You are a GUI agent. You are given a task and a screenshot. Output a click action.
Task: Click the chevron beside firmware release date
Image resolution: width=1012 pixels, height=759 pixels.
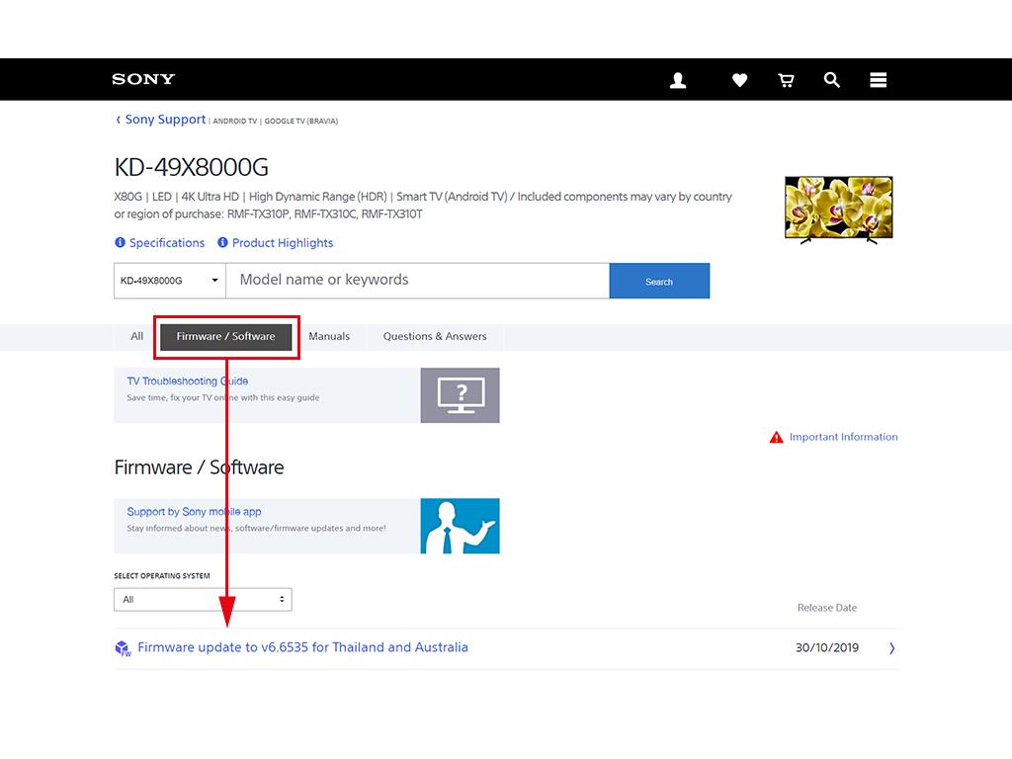pos(891,648)
